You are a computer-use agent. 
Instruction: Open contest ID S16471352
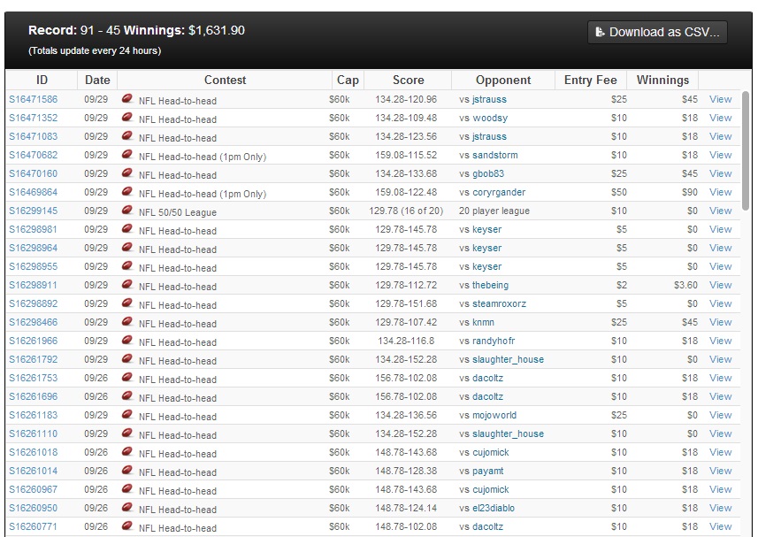[x=34, y=118]
